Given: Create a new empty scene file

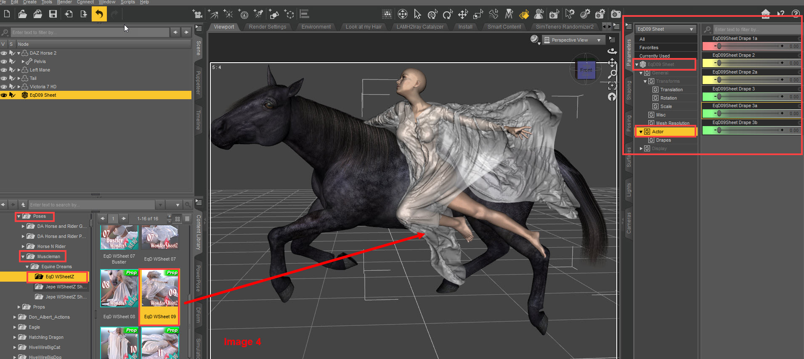Looking at the screenshot, I should [7, 14].
